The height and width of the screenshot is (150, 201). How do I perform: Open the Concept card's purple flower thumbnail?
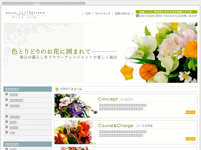point(76,106)
